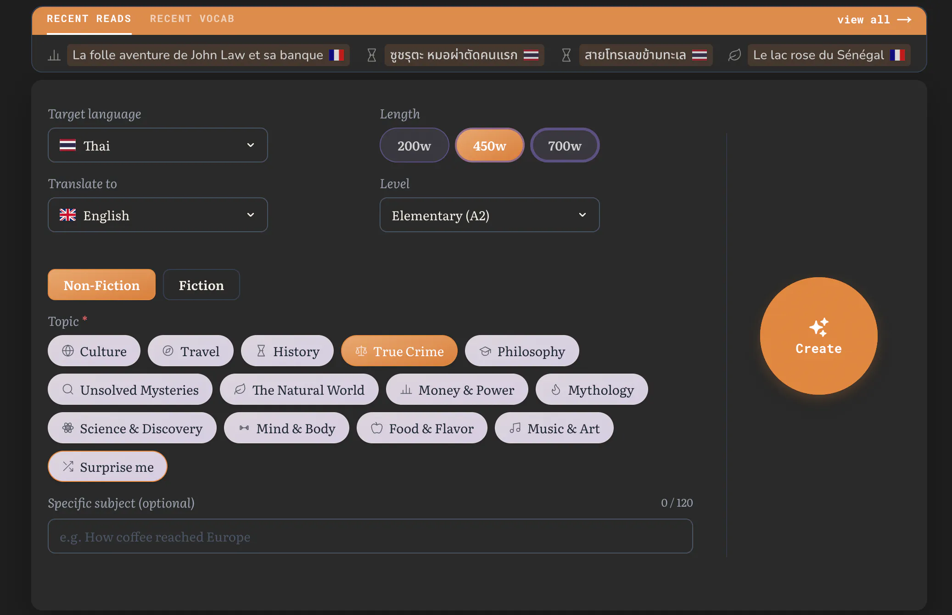Image resolution: width=952 pixels, height=615 pixels.
Task: Open the ซูซรุตะ หมอผ่าตัดคนแรก read
Action: pos(464,55)
